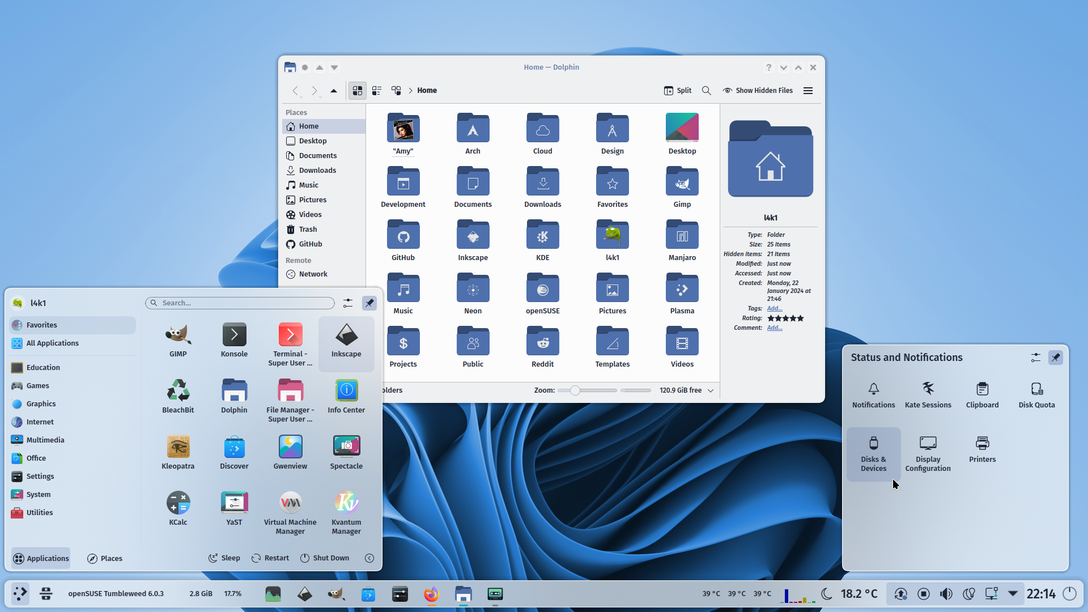Click the Dolphin search magnifier icon
This screenshot has width=1088, height=612.
(706, 90)
